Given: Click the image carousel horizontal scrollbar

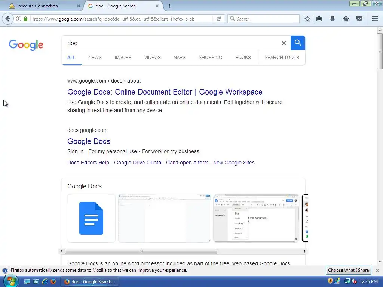Looking at the screenshot, I should click(x=141, y=251).
